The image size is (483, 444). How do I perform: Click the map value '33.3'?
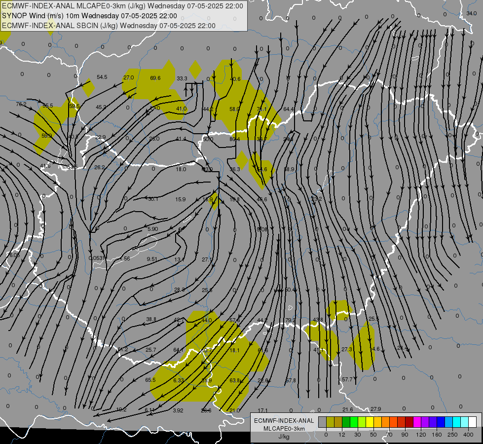pos(182,78)
